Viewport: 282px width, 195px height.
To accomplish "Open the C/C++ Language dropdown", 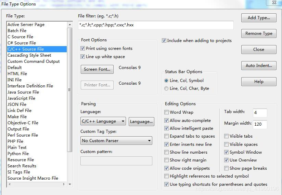I will click(x=103, y=121).
